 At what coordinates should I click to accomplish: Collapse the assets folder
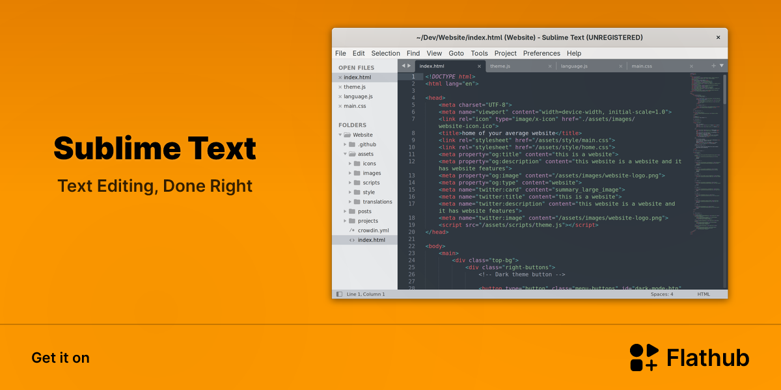pos(345,154)
